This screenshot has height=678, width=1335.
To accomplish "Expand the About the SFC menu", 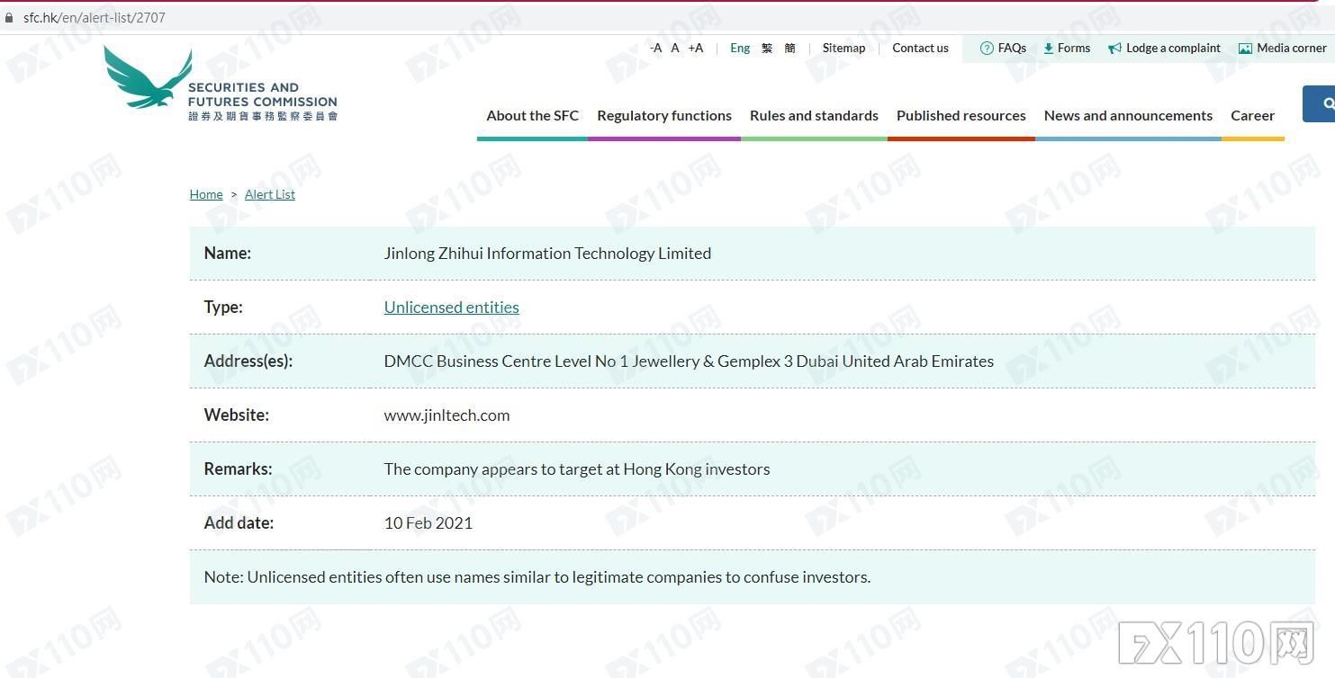I will (532, 116).
